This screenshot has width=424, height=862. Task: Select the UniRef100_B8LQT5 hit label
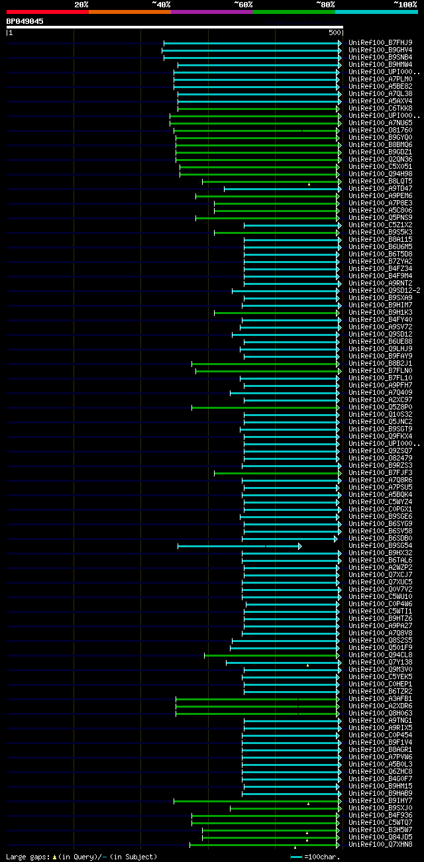(x=380, y=181)
